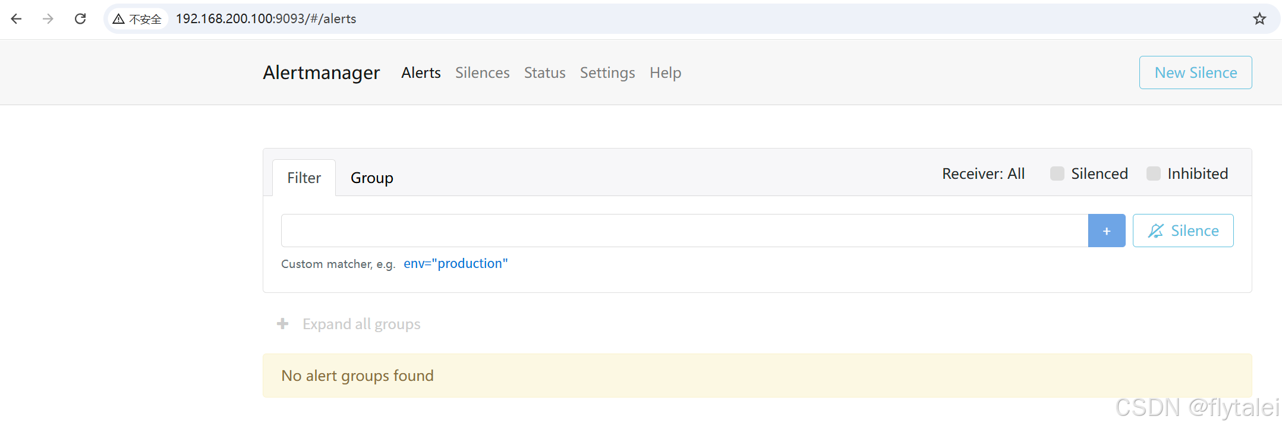Expand all groups

[x=361, y=324]
